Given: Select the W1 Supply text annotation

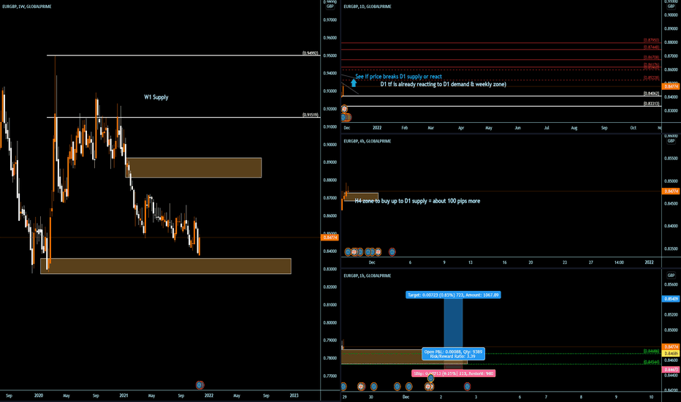Looking at the screenshot, I should 156,97.
